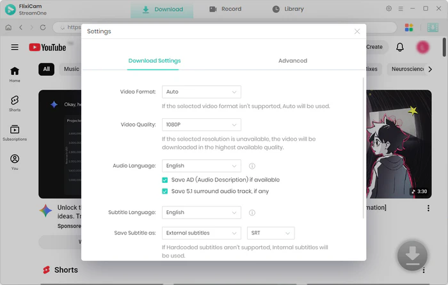
Task: Click the round download arrow button
Action: pos(412,256)
